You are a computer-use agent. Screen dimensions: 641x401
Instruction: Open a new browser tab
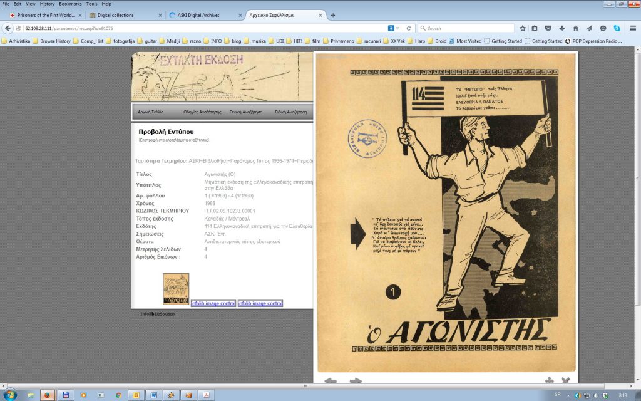[x=333, y=15]
